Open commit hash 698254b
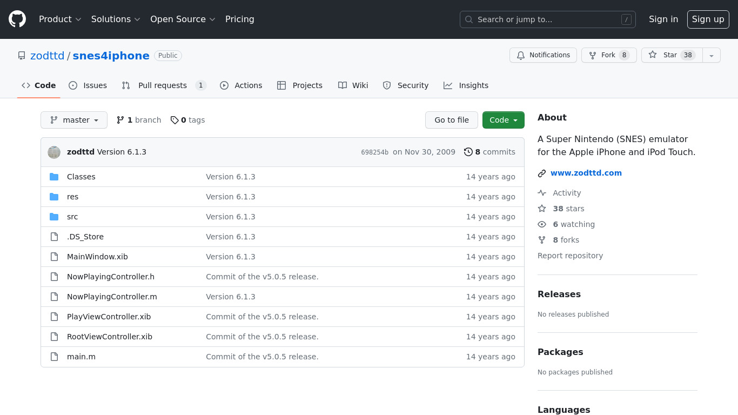This screenshot has width=738, height=415. pos(374,152)
